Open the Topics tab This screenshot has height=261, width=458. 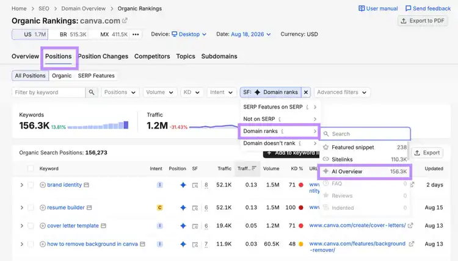pos(186,56)
